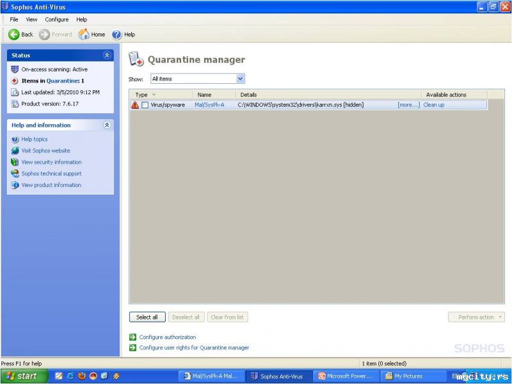The image size is (512, 384).
Task: Open the Perform action dropdown button
Action: pyautogui.click(x=476, y=317)
